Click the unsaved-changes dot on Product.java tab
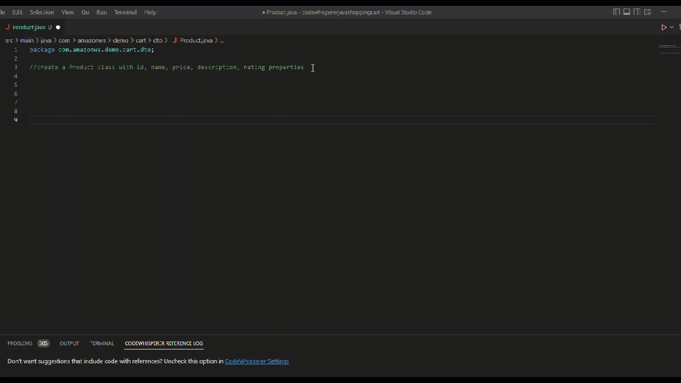 coord(57,27)
